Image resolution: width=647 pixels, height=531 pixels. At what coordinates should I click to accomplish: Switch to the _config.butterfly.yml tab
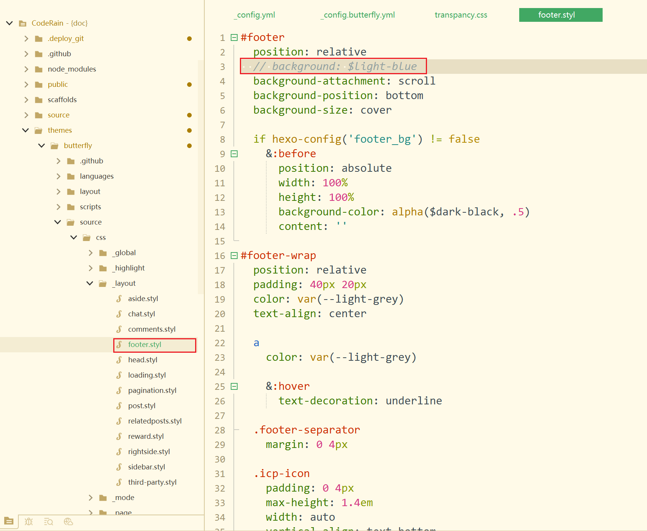point(358,15)
